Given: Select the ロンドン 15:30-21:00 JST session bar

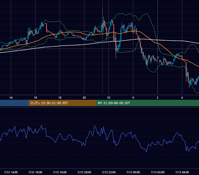Looking at the screenshot, I should 62,103.
